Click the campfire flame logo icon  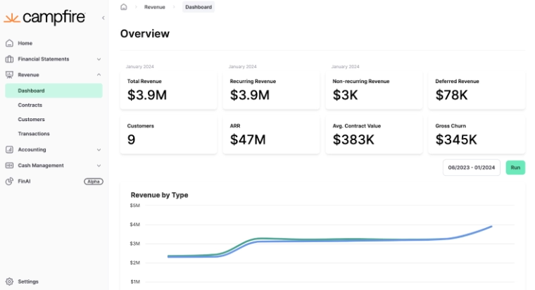pyautogui.click(x=12, y=18)
